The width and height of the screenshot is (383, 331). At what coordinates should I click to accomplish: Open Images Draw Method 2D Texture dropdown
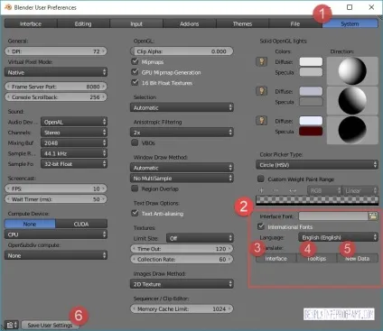[x=182, y=284]
